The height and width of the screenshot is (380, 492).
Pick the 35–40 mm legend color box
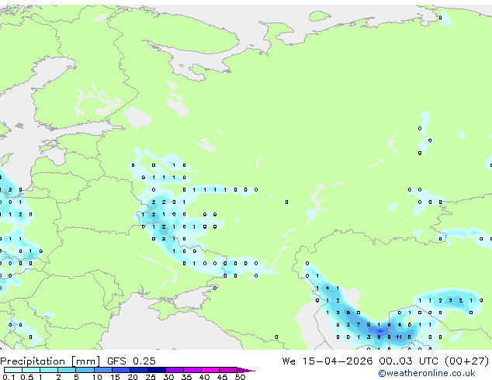(192, 370)
